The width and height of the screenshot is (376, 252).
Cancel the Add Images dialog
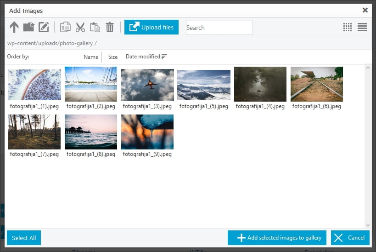coord(350,238)
